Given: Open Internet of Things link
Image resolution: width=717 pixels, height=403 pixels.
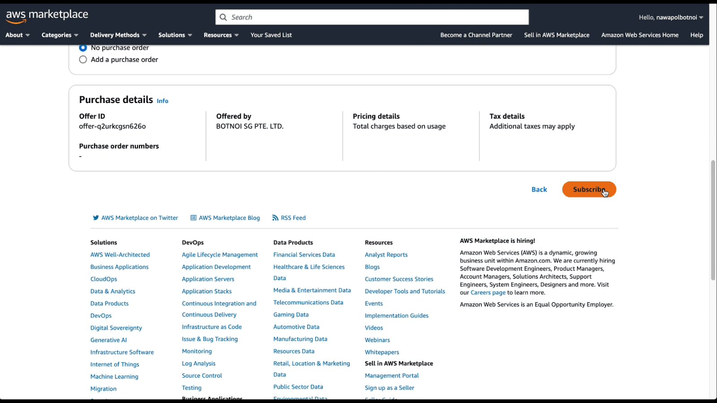Looking at the screenshot, I should pos(115,364).
